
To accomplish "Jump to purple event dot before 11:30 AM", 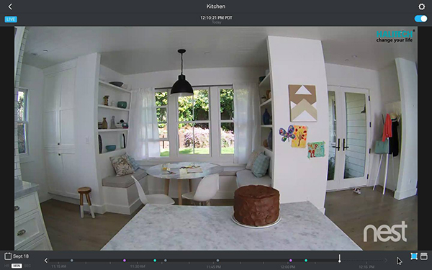I will point(125,261).
